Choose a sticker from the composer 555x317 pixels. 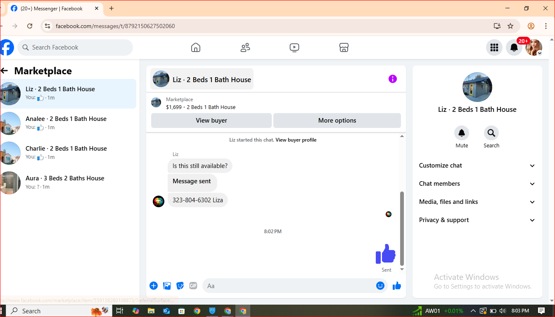[x=180, y=286]
